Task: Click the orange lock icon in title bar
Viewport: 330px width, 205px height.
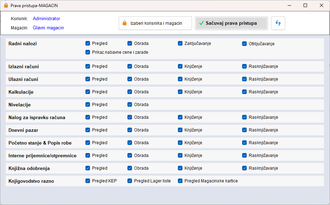Action: [x=6, y=5]
